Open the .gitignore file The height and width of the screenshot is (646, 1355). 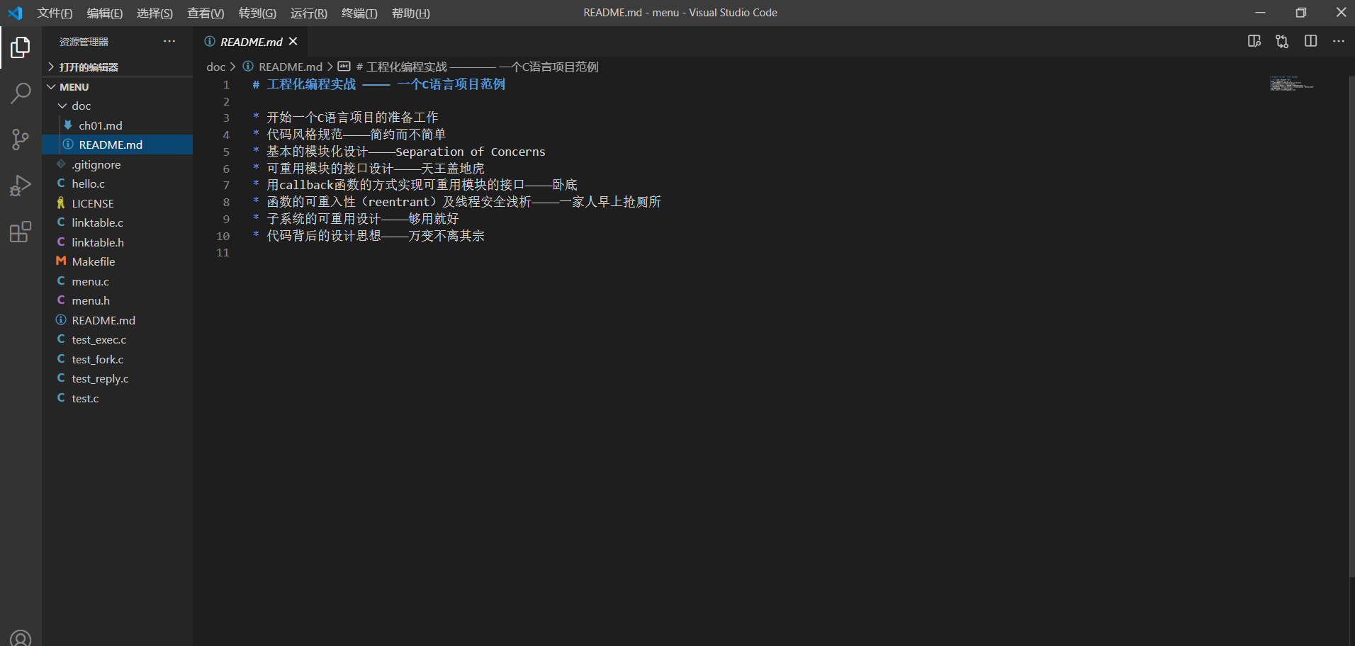[x=118, y=164]
